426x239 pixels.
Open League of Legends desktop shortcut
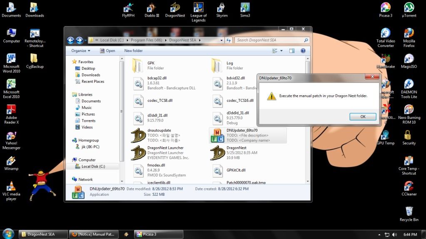[x=198, y=12]
